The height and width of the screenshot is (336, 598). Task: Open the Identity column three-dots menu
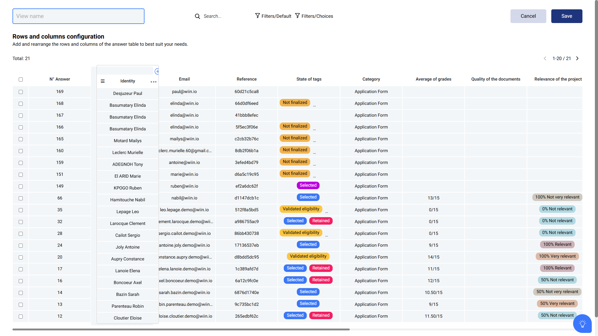(153, 82)
